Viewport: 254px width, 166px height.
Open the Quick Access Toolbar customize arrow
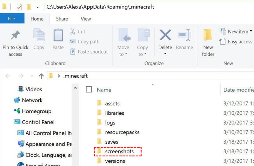[37, 7]
